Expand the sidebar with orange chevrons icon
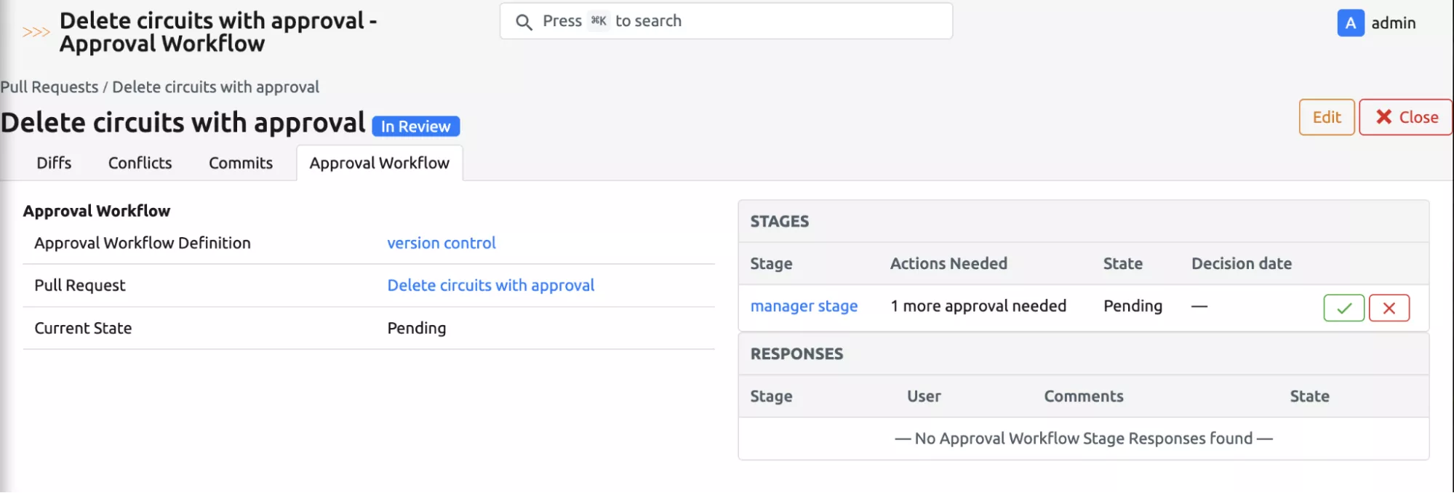 coord(36,32)
